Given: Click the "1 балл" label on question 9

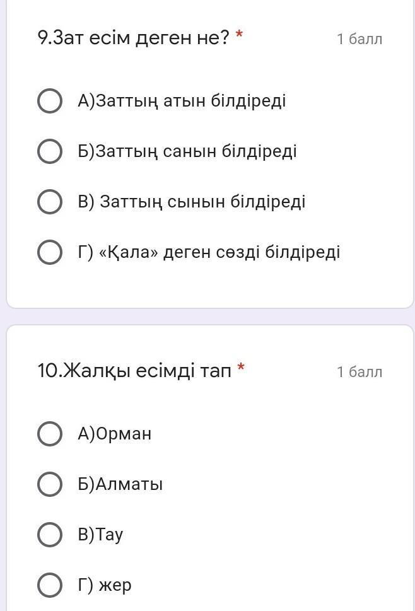Looking at the screenshot, I should coord(359,39).
